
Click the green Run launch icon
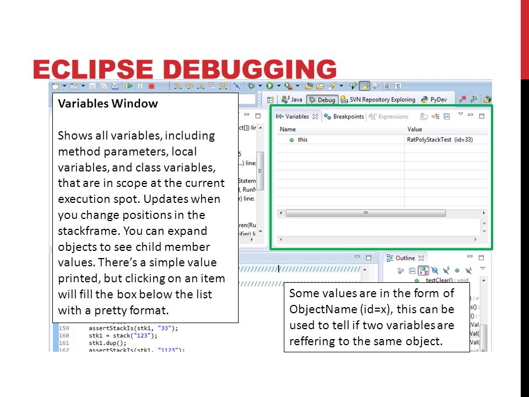(x=269, y=86)
